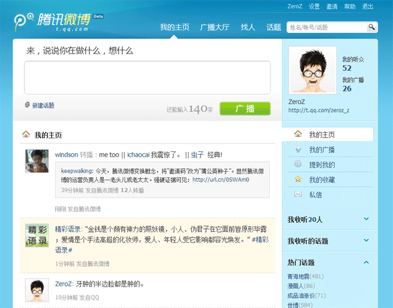Open windson's profile link

(x=66, y=155)
